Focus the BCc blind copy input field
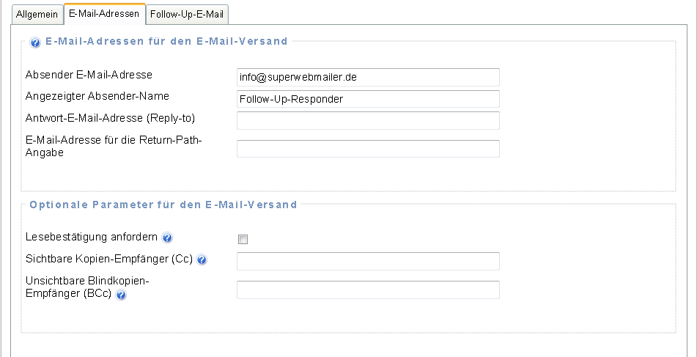Screen dimensions: 697x357 click(368, 290)
